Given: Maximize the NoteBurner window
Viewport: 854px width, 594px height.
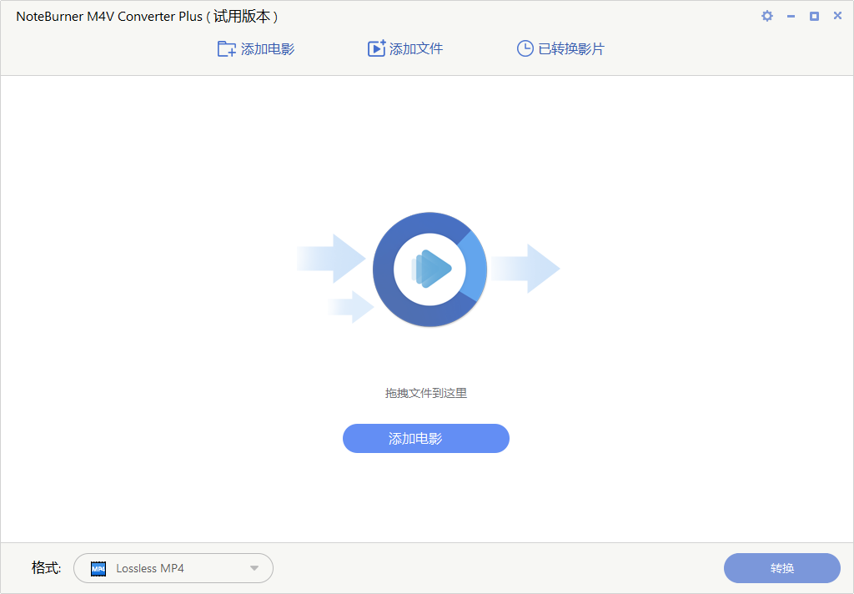Looking at the screenshot, I should click(x=814, y=17).
